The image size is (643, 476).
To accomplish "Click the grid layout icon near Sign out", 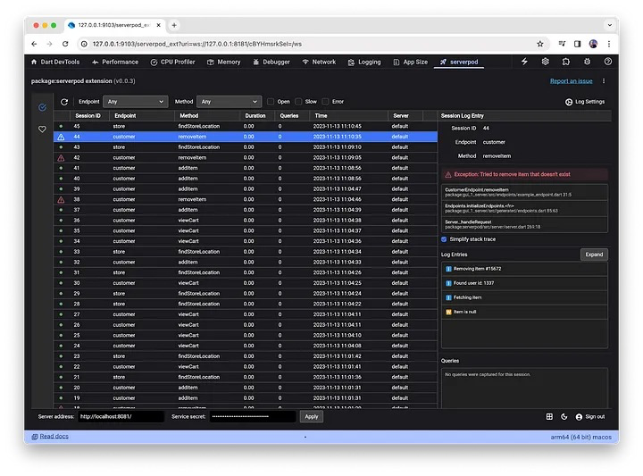I will 549,416.
